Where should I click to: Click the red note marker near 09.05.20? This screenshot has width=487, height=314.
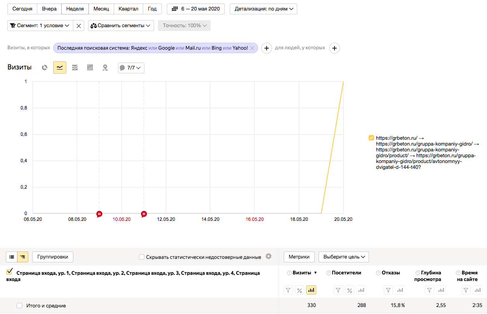coord(99,213)
